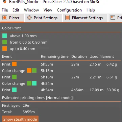Image resolution: width=122 pixels, height=122 pixels.
Task: Click the green swatch in second Print row
Action: click(15, 77)
